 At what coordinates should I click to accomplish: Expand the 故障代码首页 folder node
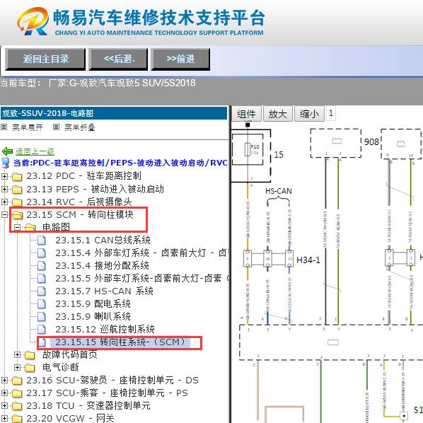17,355
